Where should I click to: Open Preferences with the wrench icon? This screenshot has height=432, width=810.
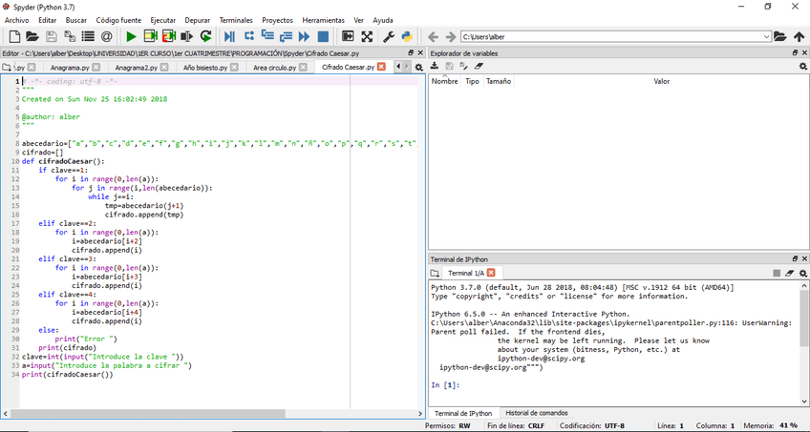(x=389, y=37)
